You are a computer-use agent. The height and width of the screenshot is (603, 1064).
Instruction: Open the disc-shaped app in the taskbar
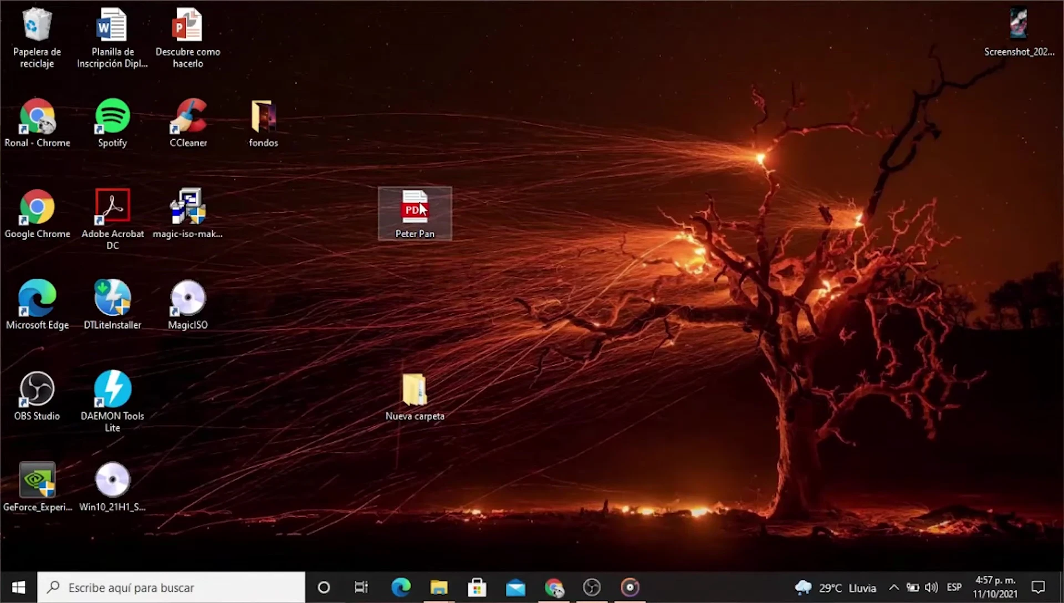click(x=630, y=587)
